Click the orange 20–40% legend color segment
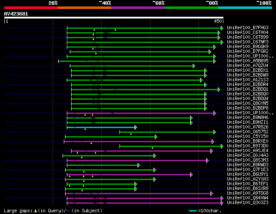This screenshot has height=214, width=276. coord(85,8)
